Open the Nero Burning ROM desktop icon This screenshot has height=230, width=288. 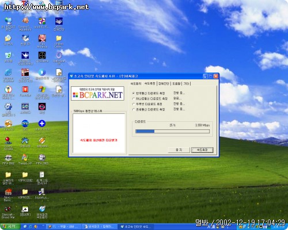[8, 195]
